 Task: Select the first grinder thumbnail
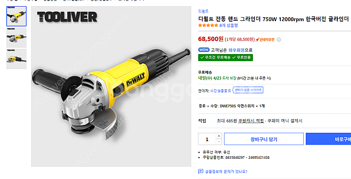tap(16, 16)
